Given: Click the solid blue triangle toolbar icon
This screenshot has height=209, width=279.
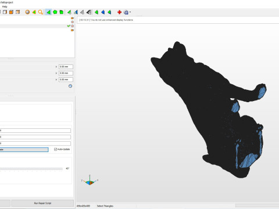Looking at the screenshot, I should coord(103,12).
